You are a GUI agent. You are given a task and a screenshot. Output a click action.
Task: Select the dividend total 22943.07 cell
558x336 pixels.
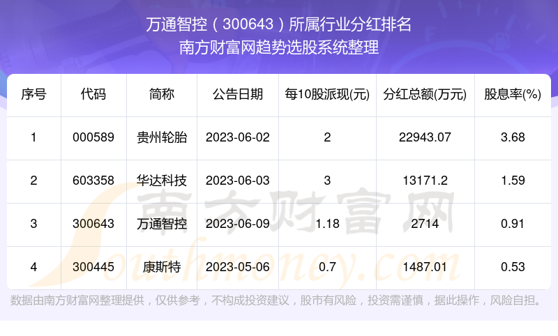[x=425, y=137]
